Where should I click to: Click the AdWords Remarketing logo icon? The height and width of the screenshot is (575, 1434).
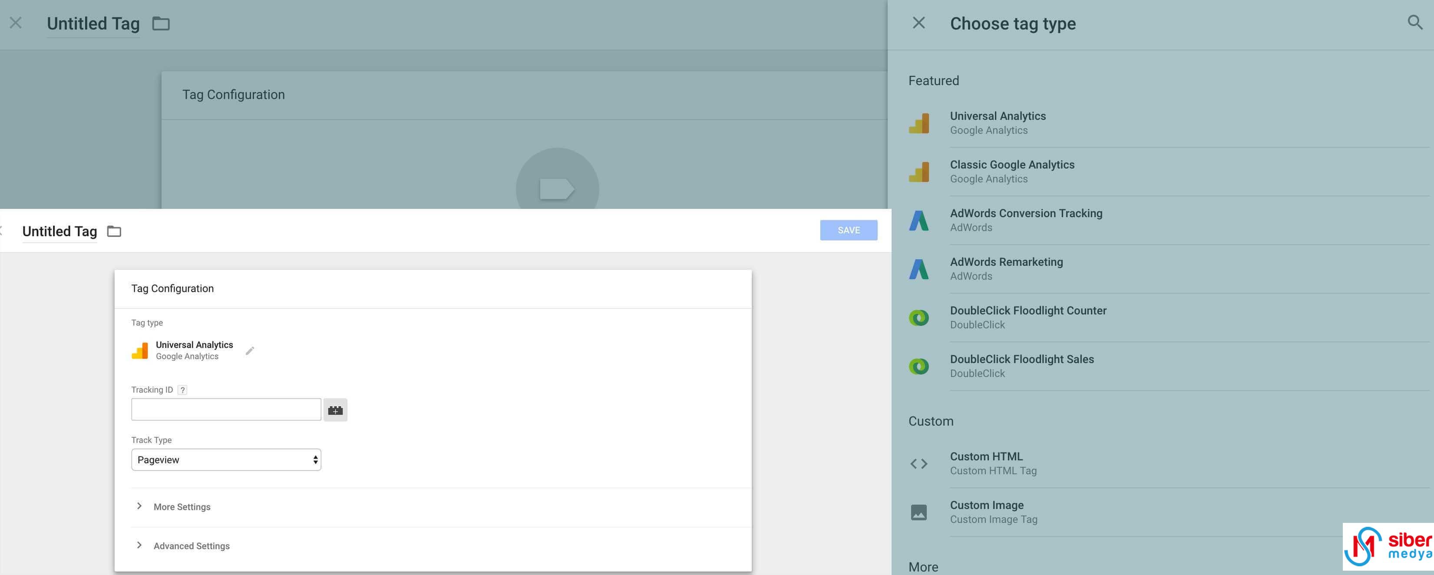click(x=919, y=269)
